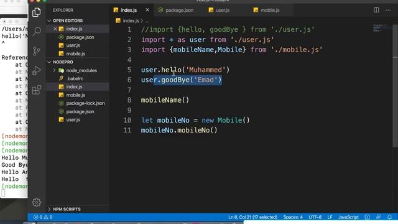The height and width of the screenshot is (224, 398).
Task: Switch to the user.js tab
Action: click(220, 10)
